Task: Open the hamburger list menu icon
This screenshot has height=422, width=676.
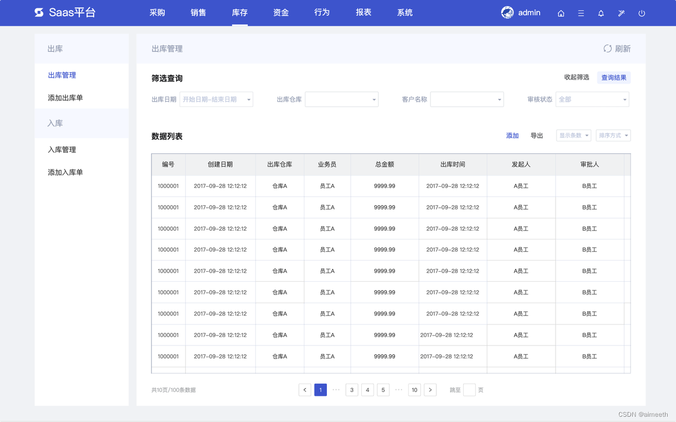Action: click(x=581, y=13)
